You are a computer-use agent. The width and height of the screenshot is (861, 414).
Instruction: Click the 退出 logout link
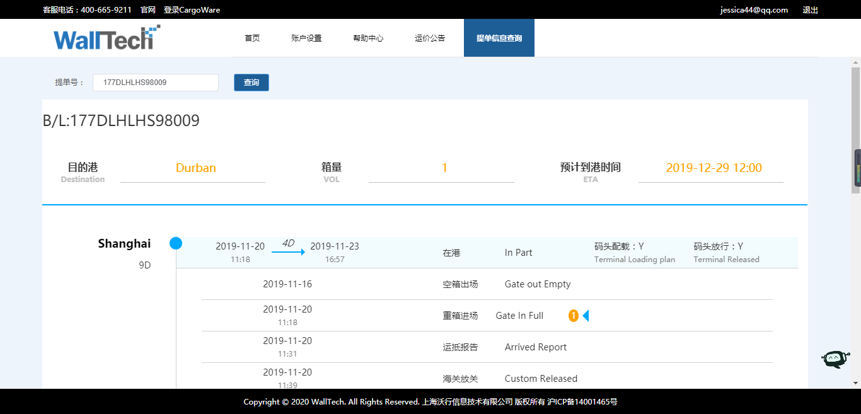[x=810, y=10]
